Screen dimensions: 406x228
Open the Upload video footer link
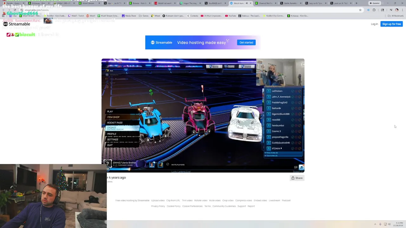coord(158,200)
